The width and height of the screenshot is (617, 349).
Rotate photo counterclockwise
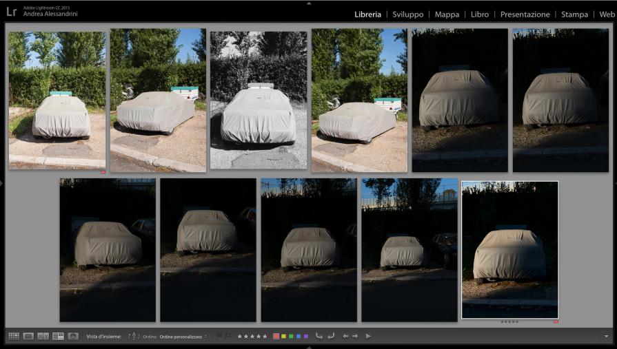(319, 336)
